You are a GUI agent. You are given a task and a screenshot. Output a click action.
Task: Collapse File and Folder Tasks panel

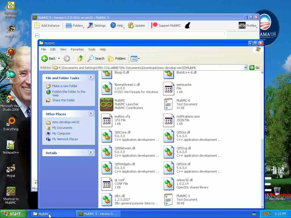91,77
